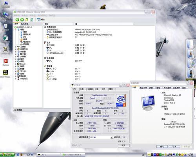The image size is (196, 157).
Task: Open System Properties Automatic Updates (自動更新) tab
Action: 176,88
